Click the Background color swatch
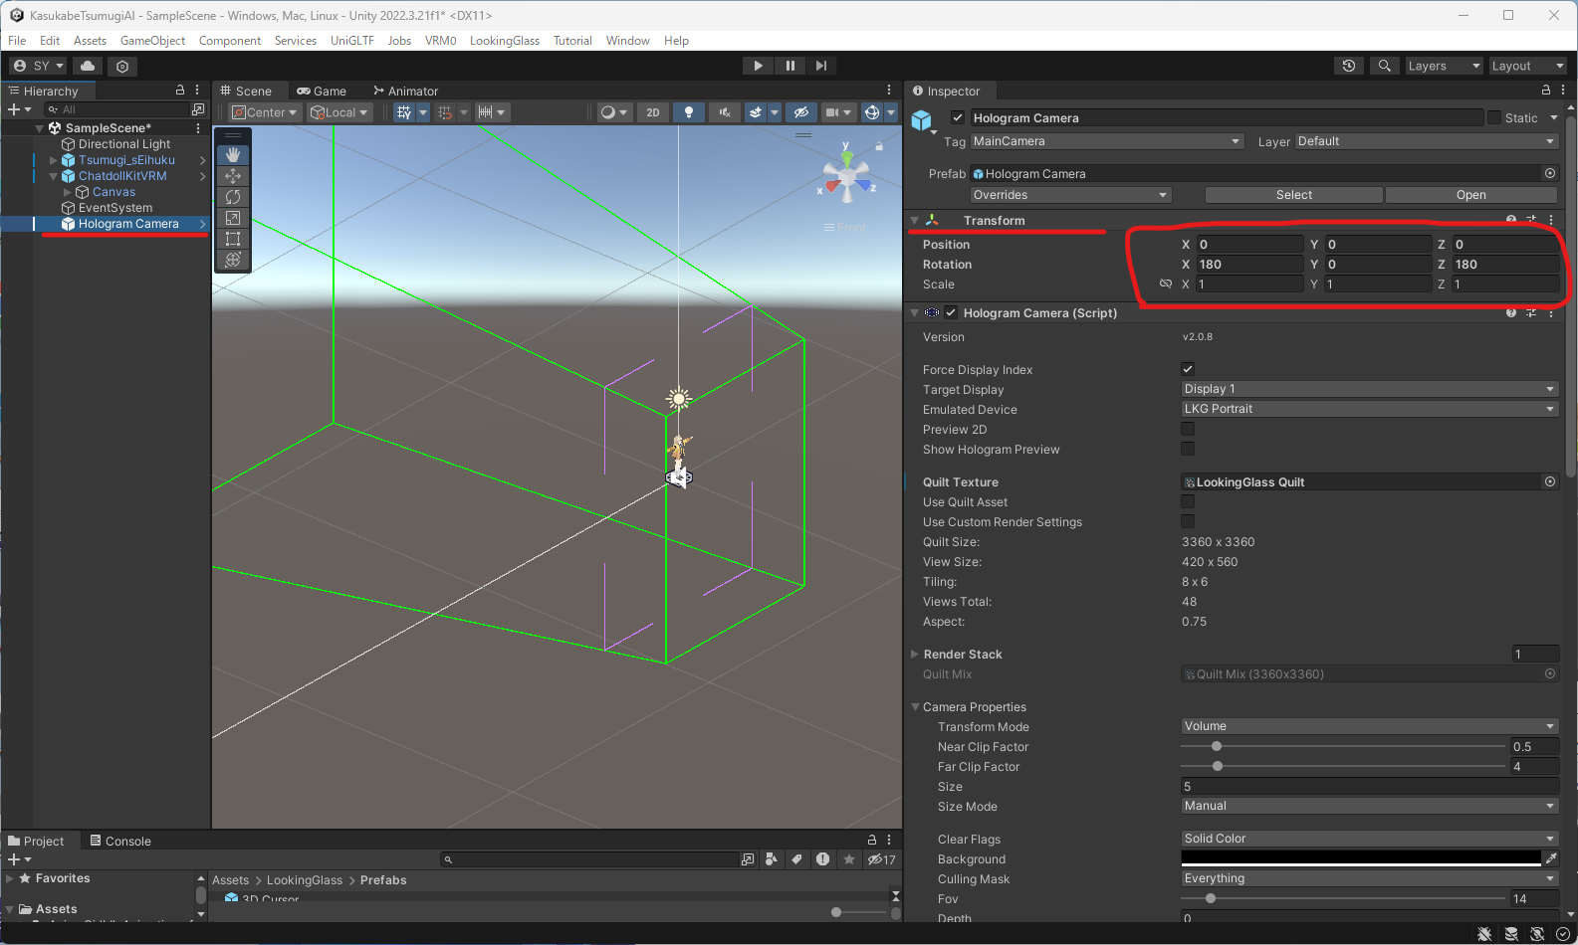Screen dimensions: 1578x945 point(1361,858)
